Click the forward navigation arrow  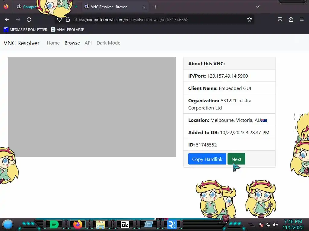point(18,20)
